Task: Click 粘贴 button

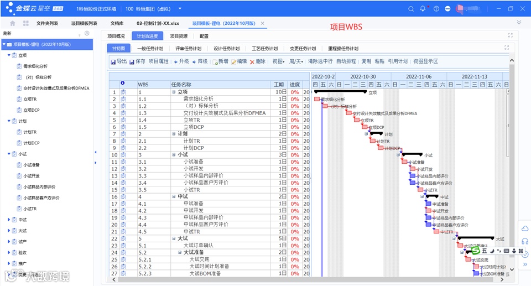Action: (x=379, y=61)
